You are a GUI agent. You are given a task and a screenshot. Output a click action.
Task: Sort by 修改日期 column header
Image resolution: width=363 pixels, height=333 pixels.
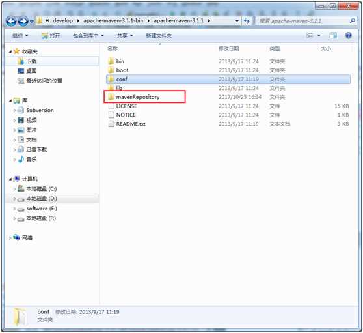pyautogui.click(x=229, y=48)
